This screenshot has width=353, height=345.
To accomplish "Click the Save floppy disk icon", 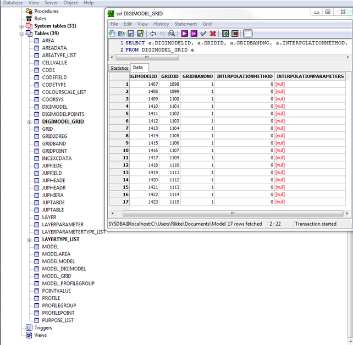I will click(x=130, y=34).
